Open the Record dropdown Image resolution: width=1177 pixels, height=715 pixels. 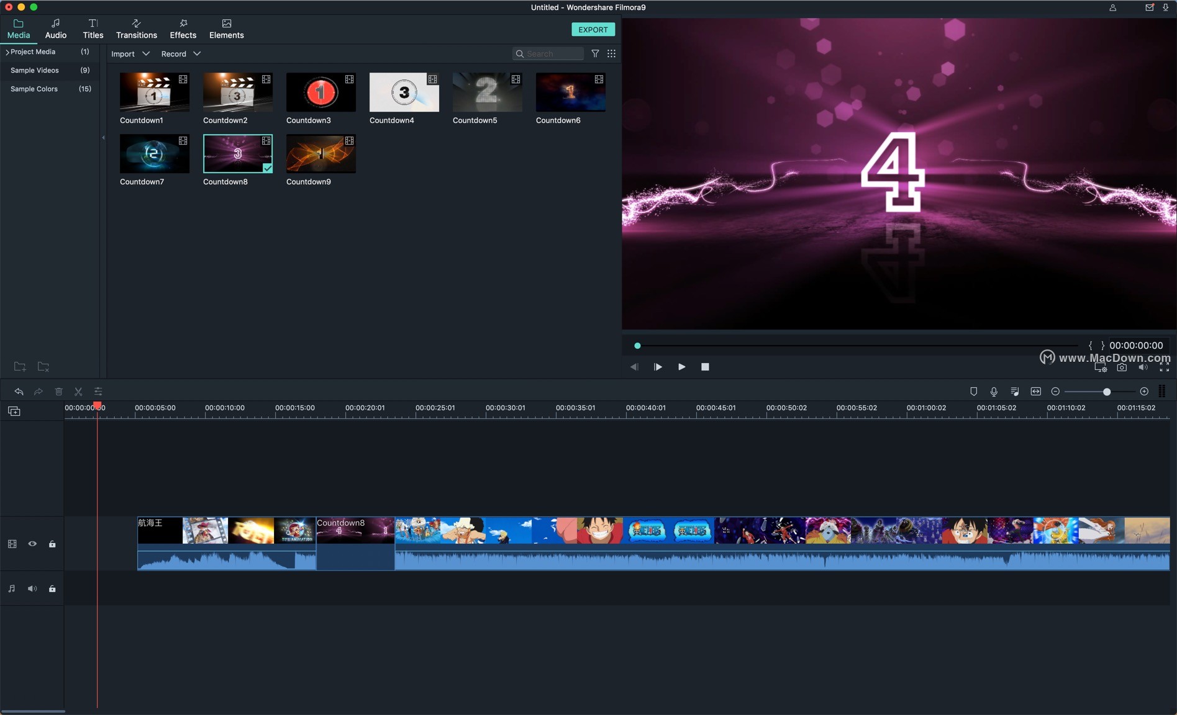[x=181, y=54]
